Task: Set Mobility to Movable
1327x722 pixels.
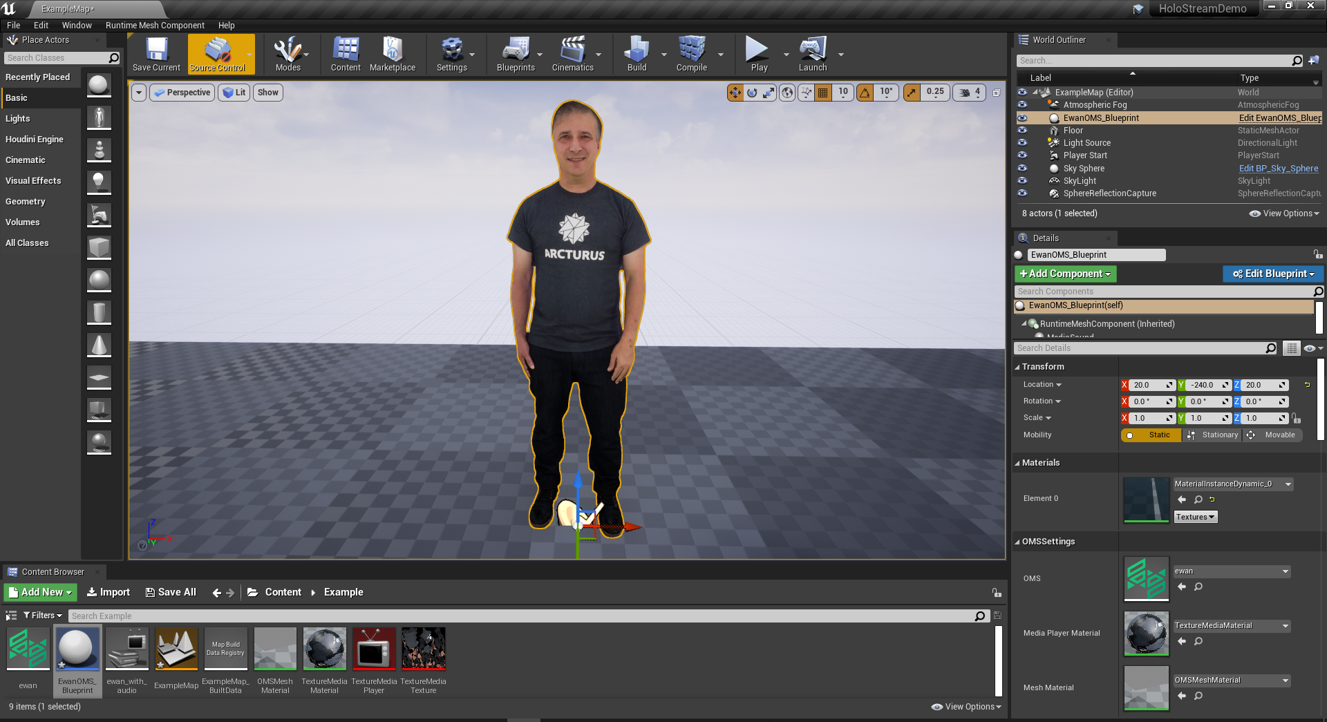Action: [x=1272, y=435]
